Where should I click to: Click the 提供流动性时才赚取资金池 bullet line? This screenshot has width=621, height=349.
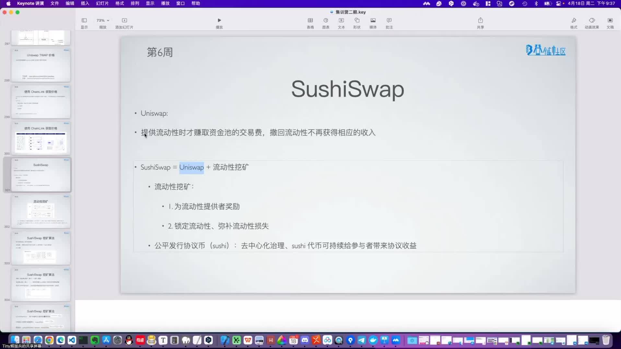point(258,133)
